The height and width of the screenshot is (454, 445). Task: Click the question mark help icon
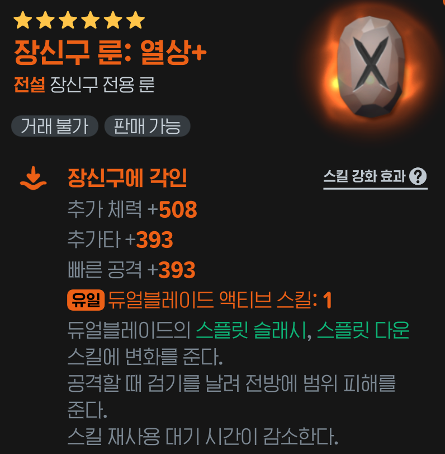418,176
